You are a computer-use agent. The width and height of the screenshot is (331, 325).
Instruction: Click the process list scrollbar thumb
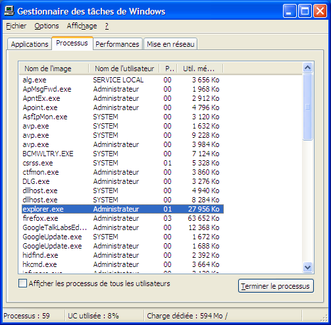click(x=307, y=107)
